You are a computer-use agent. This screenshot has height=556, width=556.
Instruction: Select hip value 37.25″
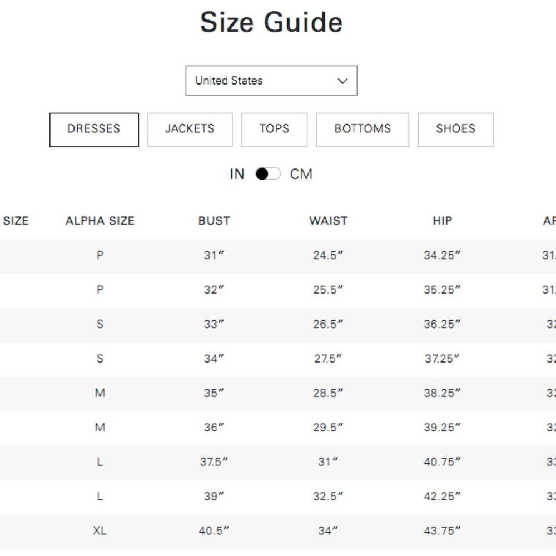pyautogui.click(x=442, y=359)
